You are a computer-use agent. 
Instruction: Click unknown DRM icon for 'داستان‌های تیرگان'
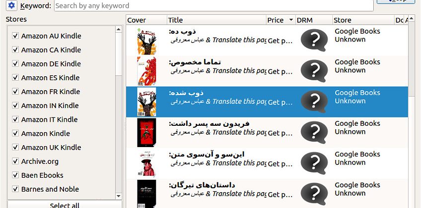314,194
